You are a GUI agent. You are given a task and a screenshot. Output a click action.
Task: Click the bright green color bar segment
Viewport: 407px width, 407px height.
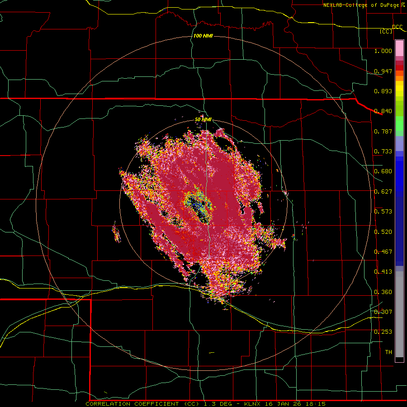coord(399,123)
